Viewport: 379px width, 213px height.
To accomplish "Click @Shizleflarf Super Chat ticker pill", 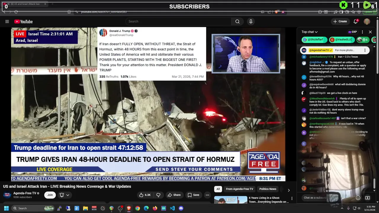I will [x=314, y=40].
